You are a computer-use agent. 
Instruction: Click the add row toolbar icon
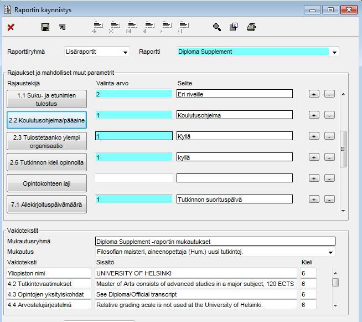coord(97,27)
